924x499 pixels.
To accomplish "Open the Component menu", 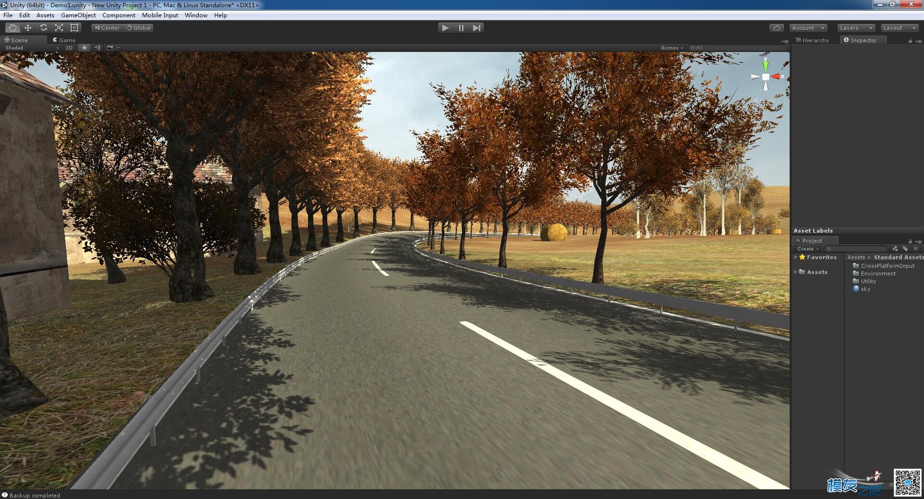I will tap(119, 15).
